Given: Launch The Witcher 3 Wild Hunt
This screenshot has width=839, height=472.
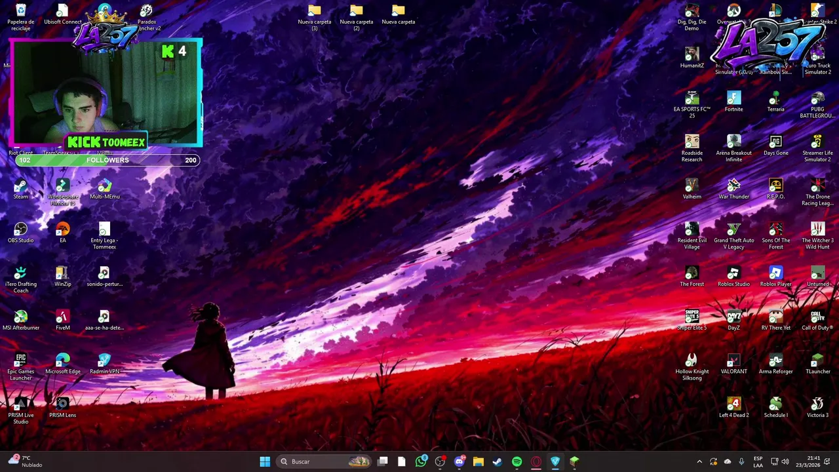Looking at the screenshot, I should click(x=818, y=236).
